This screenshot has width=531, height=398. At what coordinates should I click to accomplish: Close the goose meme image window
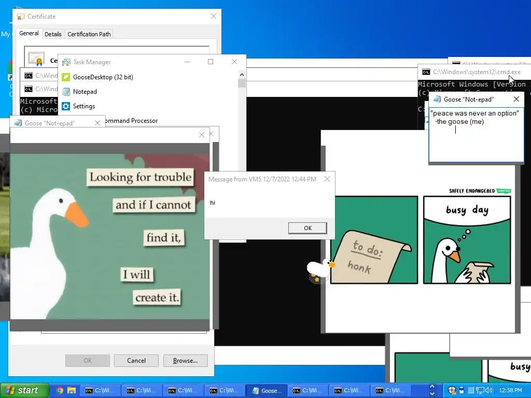pos(202,135)
